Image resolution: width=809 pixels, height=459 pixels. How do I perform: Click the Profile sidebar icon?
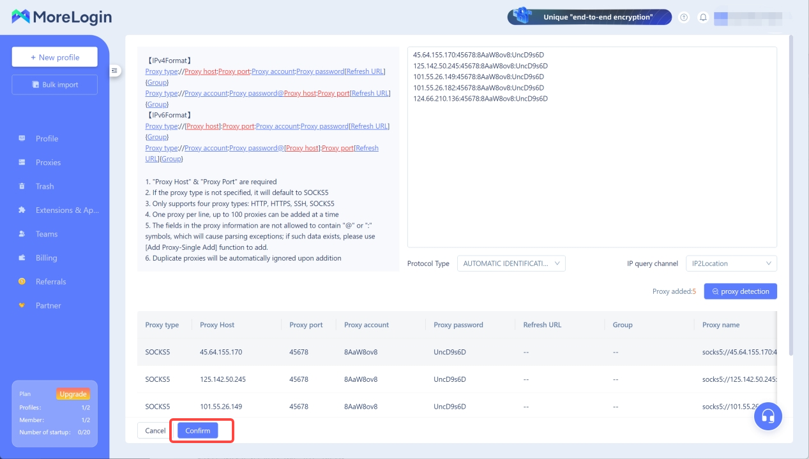point(22,138)
